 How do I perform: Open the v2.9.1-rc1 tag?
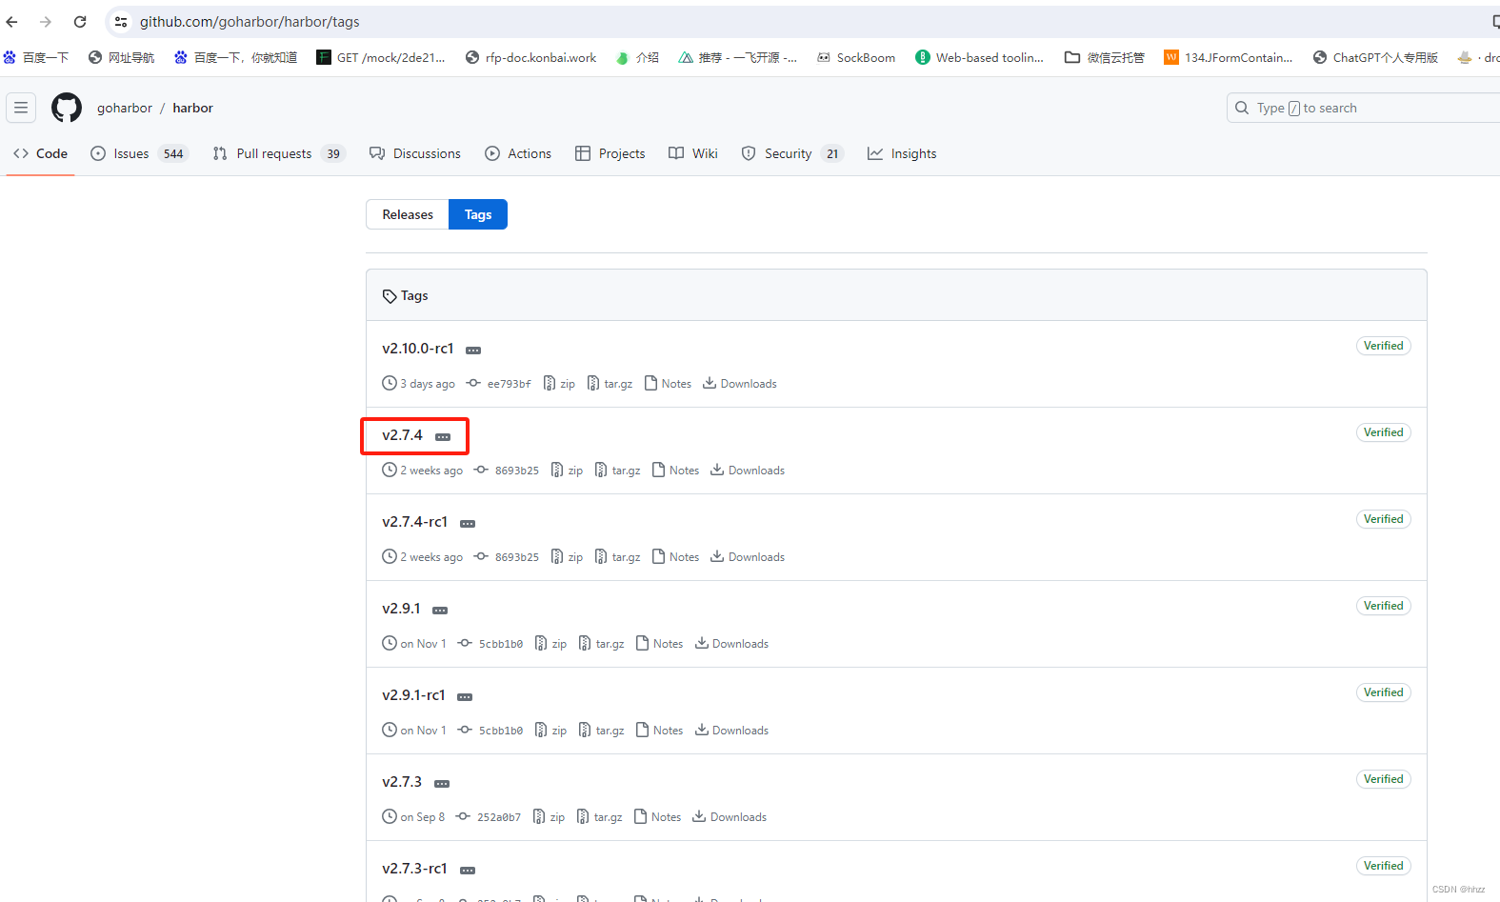click(x=413, y=695)
